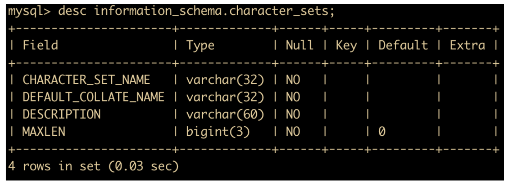The width and height of the screenshot is (509, 183).
Task: Click the 4 rows in set result line
Action: point(94,166)
